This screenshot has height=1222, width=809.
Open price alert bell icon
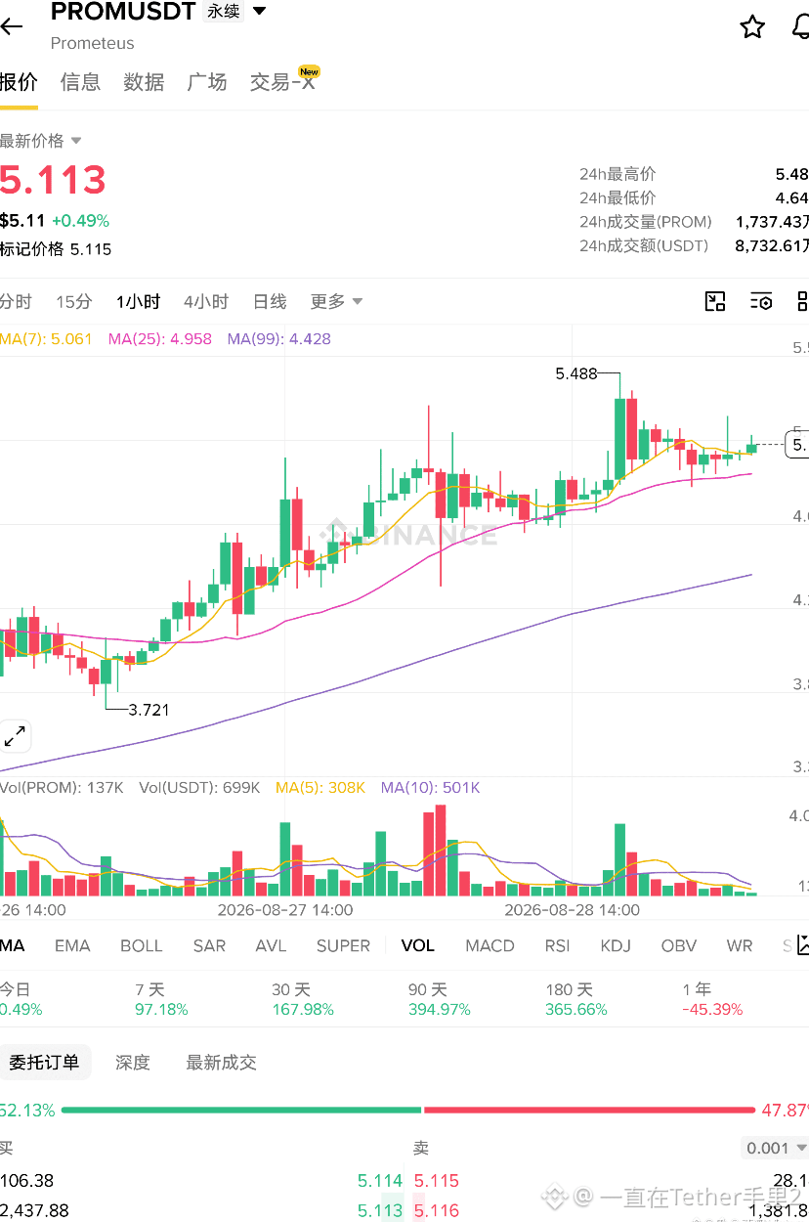(800, 26)
